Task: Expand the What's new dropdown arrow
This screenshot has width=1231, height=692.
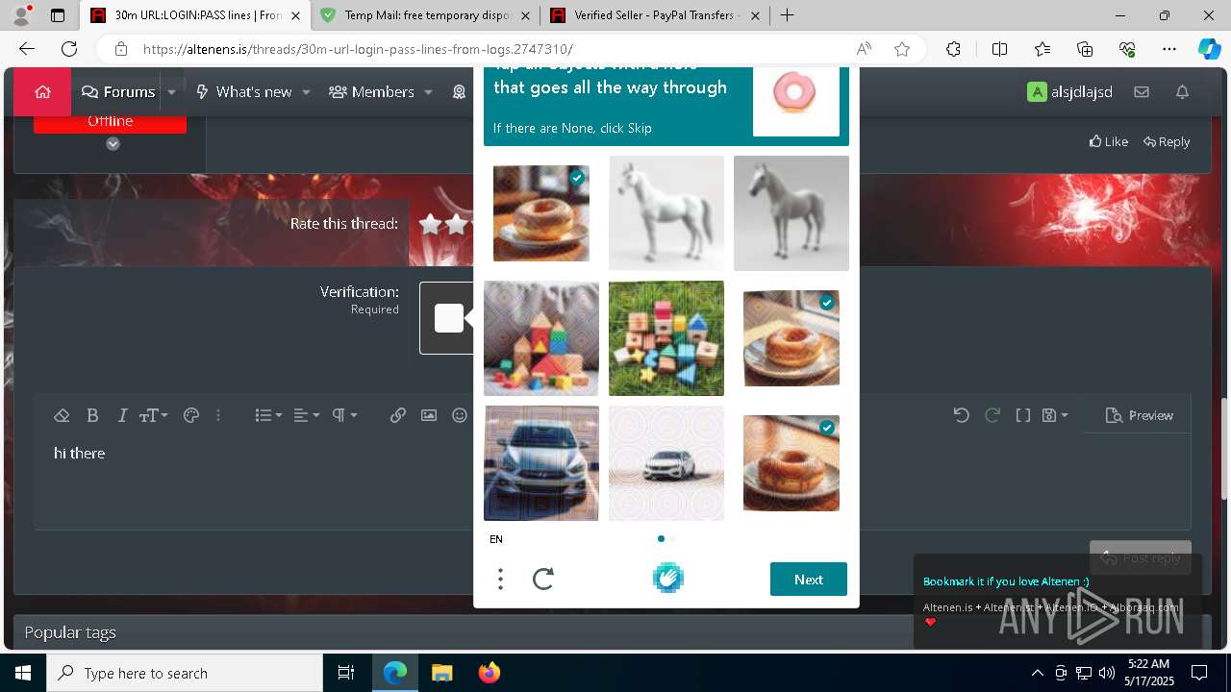Action: click(306, 92)
